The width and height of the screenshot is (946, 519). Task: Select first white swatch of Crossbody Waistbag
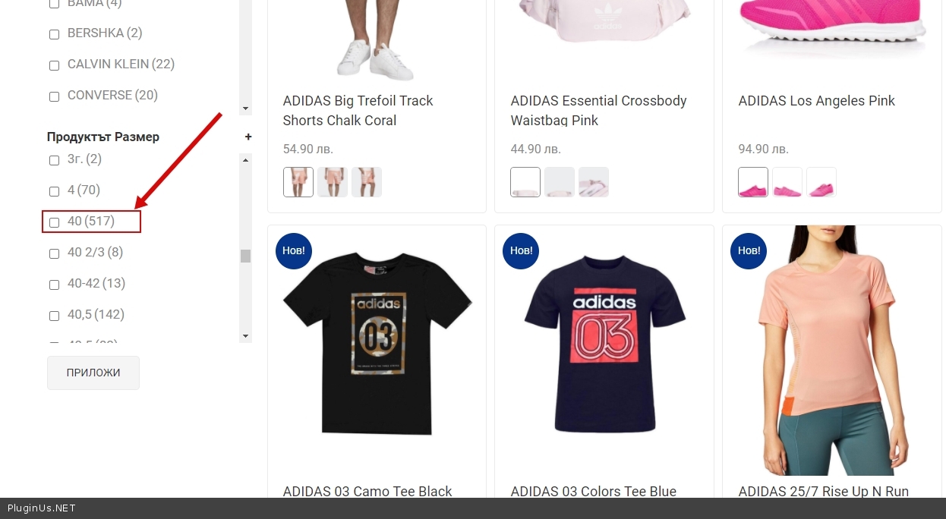click(x=525, y=182)
